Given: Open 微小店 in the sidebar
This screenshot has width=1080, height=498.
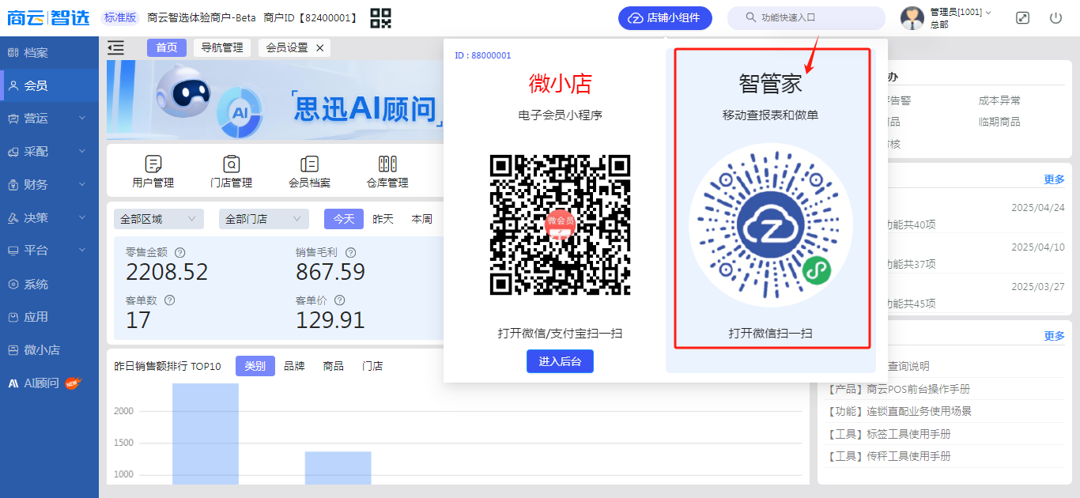Looking at the screenshot, I should pos(49,350).
